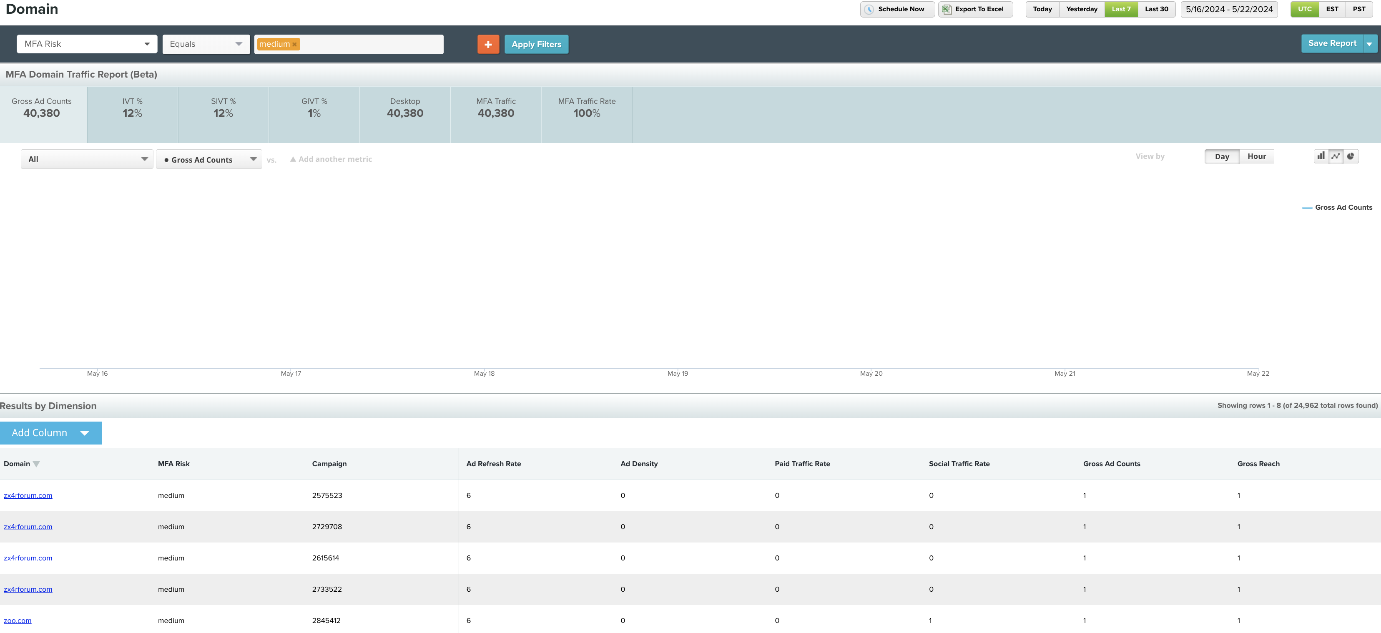Switch timezone to PST
Viewport: 1381px width, 633px height.
pyautogui.click(x=1358, y=9)
